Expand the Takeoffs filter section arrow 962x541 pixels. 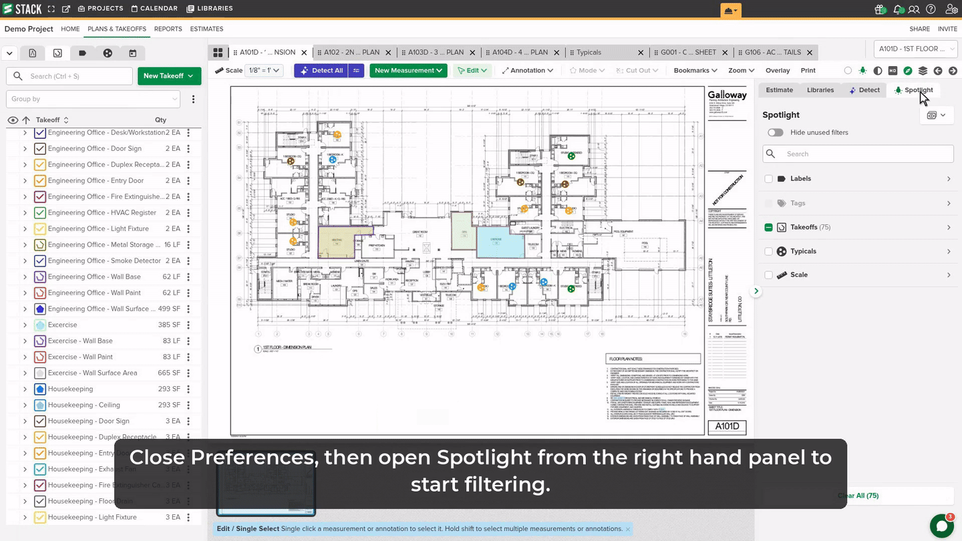[949, 228]
